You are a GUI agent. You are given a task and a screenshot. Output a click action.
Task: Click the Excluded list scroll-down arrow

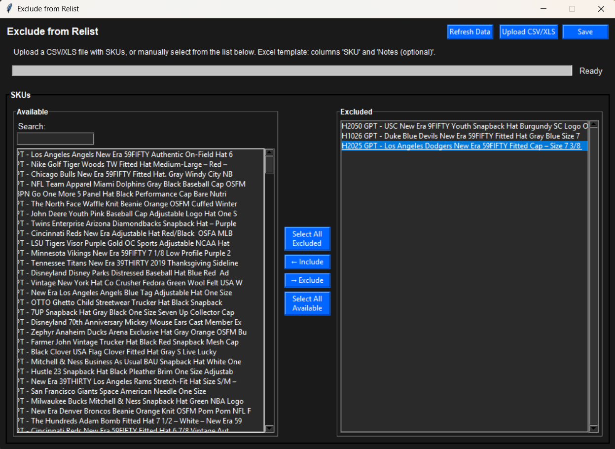coord(594,428)
